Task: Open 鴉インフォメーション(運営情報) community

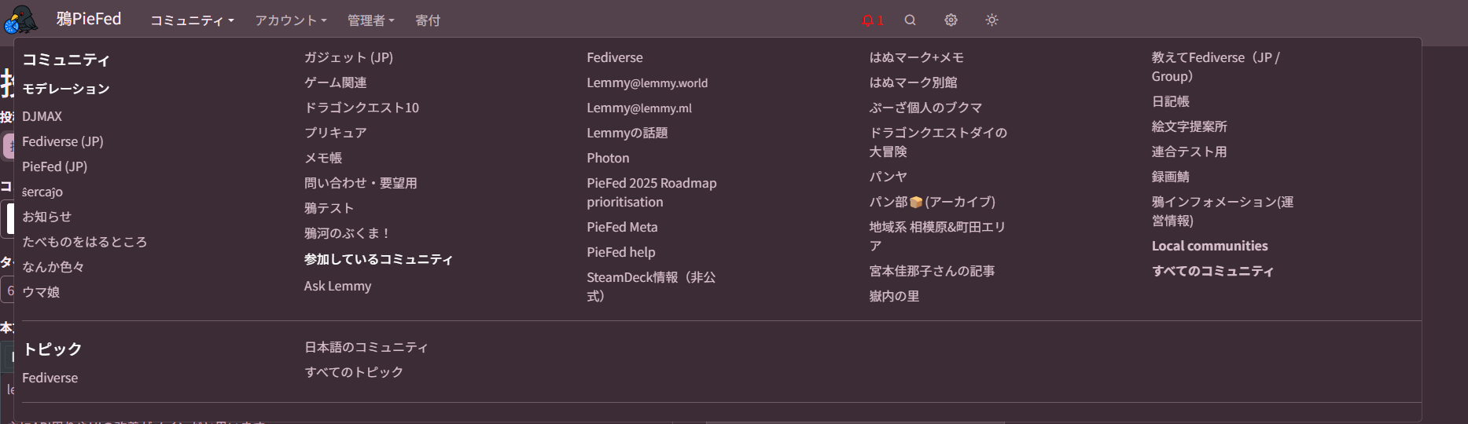Action: 1223,211
